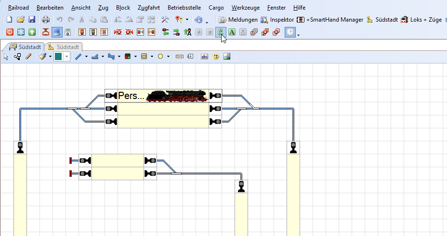Open the Inspektor window
The height and width of the screenshot is (236, 447).
point(277,20)
